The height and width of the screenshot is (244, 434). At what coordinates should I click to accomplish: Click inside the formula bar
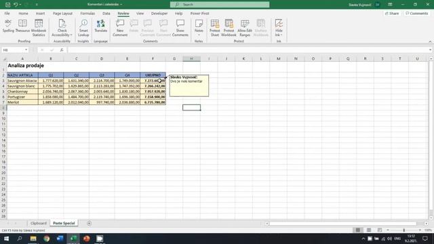(x=248, y=49)
